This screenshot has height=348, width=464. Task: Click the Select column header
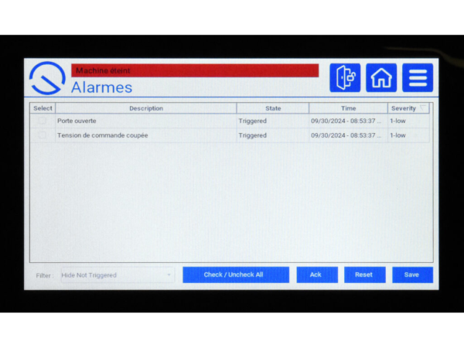pos(43,108)
